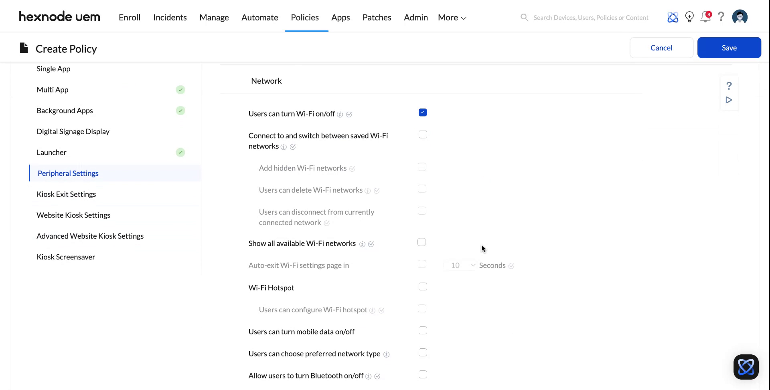Screen dimensions: 770x390
Task: Click the info icon next to Users can turn Wi-Fi on/off
Action: 340,115
